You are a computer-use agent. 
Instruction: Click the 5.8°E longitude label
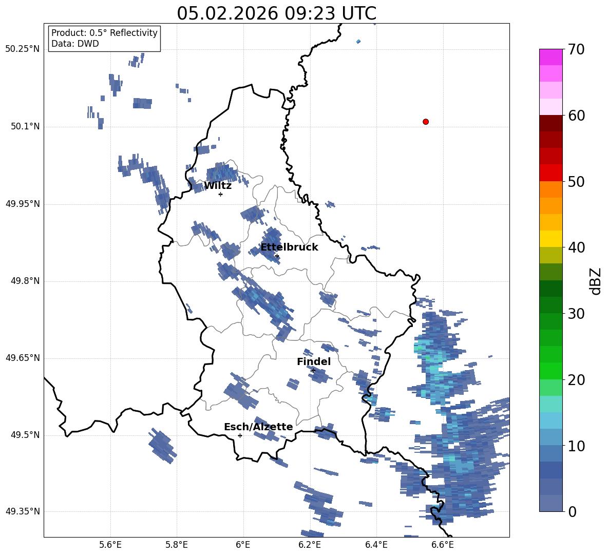click(x=177, y=545)
